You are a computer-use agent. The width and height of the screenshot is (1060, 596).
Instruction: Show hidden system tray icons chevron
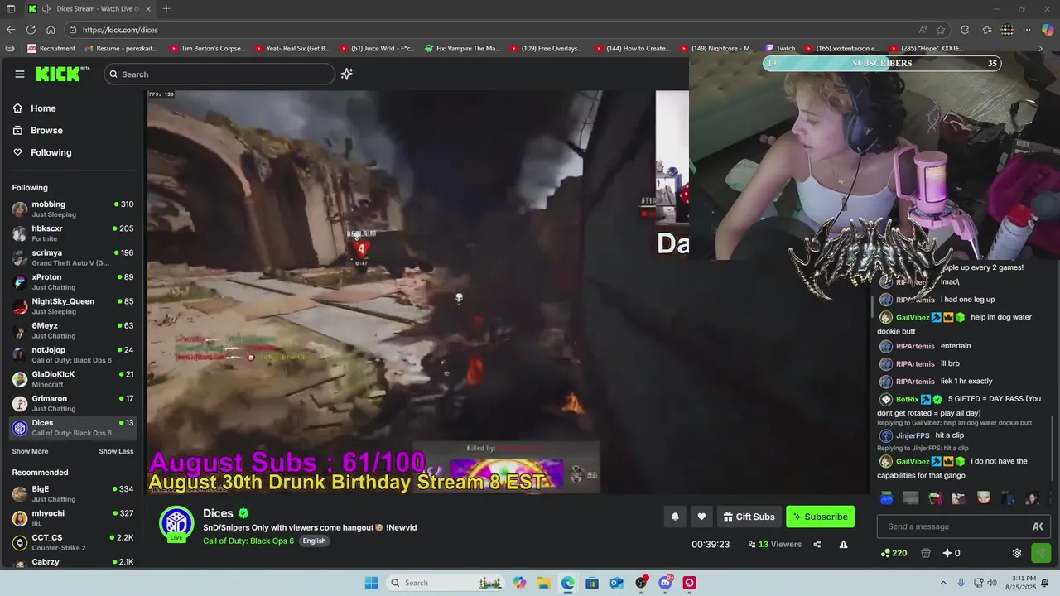click(x=943, y=583)
